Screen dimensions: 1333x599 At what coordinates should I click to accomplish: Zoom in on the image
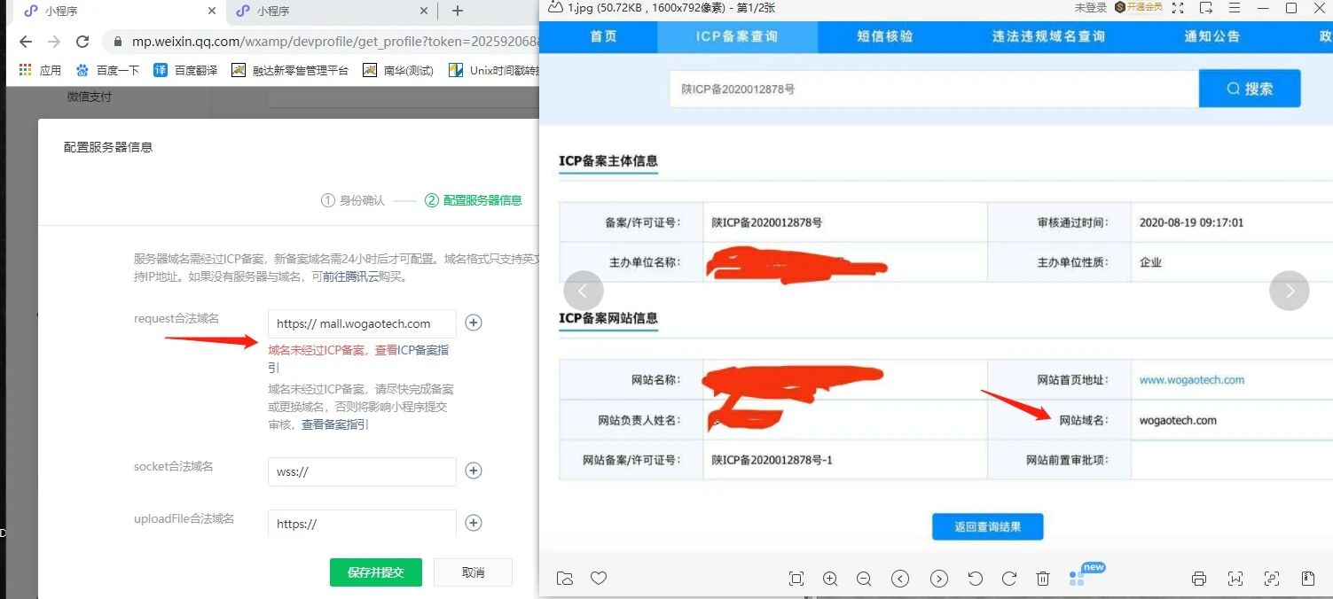pos(830,579)
